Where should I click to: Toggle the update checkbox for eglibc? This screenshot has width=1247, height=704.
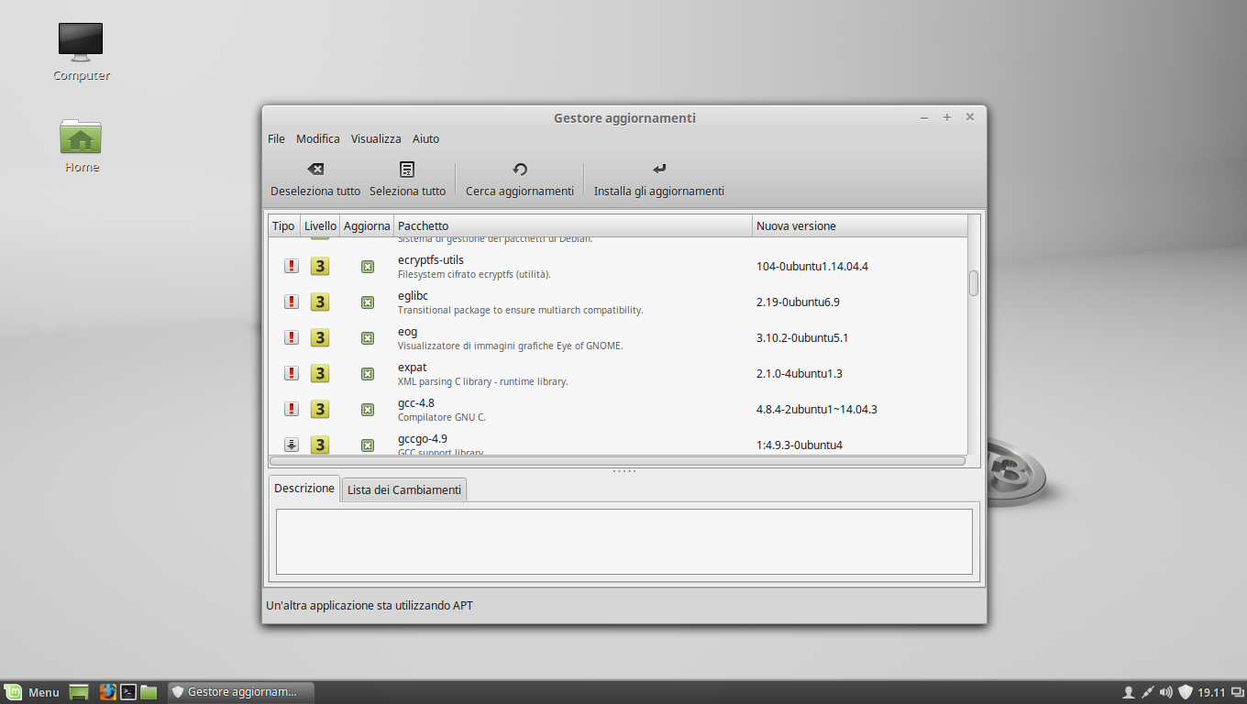(367, 302)
